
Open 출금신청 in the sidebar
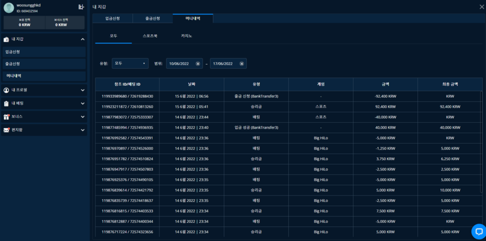[44, 63]
